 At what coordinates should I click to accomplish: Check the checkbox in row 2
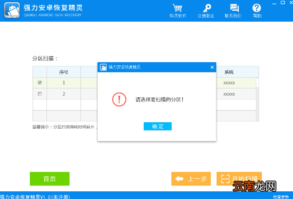pyautogui.click(x=40, y=94)
